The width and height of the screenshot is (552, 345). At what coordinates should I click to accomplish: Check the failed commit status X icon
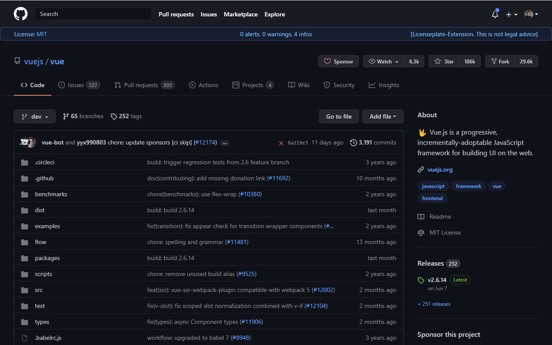(281, 143)
